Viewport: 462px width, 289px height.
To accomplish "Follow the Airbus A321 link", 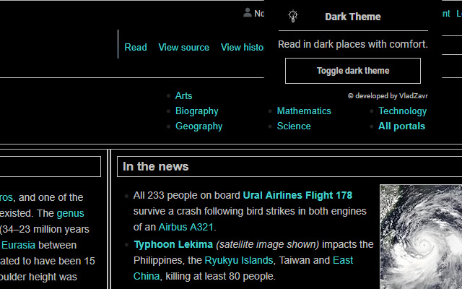I will coord(186,227).
